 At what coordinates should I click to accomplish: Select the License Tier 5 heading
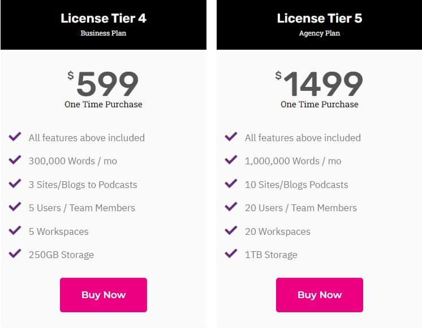click(320, 18)
